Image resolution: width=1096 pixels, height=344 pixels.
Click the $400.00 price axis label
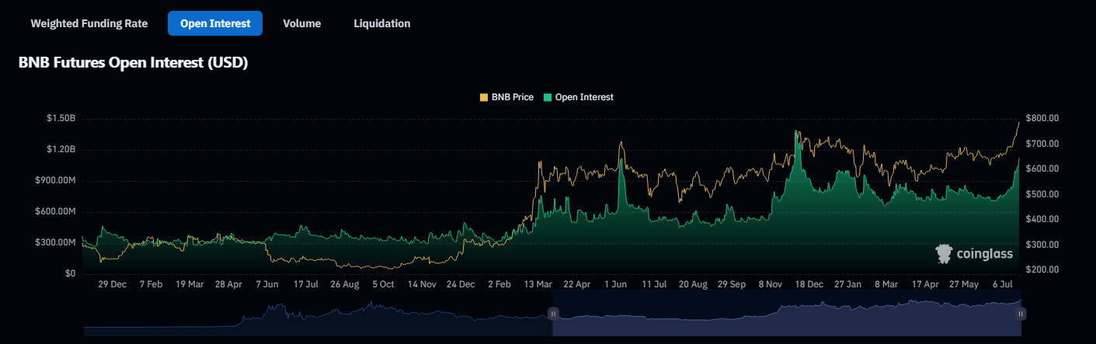pyautogui.click(x=1043, y=219)
